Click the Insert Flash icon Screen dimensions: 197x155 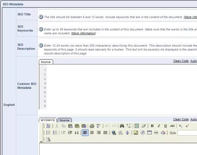pyautogui.click(x=143, y=133)
